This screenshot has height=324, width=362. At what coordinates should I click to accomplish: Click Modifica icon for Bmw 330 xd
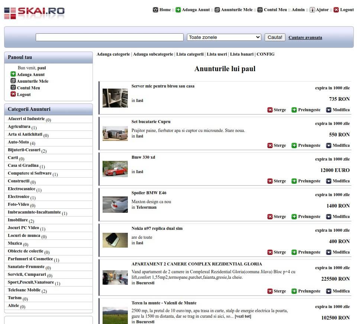(x=329, y=181)
